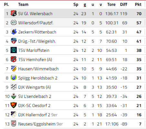The width and height of the screenshot is (146, 129).
Task: Click the Neuses/Eggolsheim club badge
Action: point(14,123)
